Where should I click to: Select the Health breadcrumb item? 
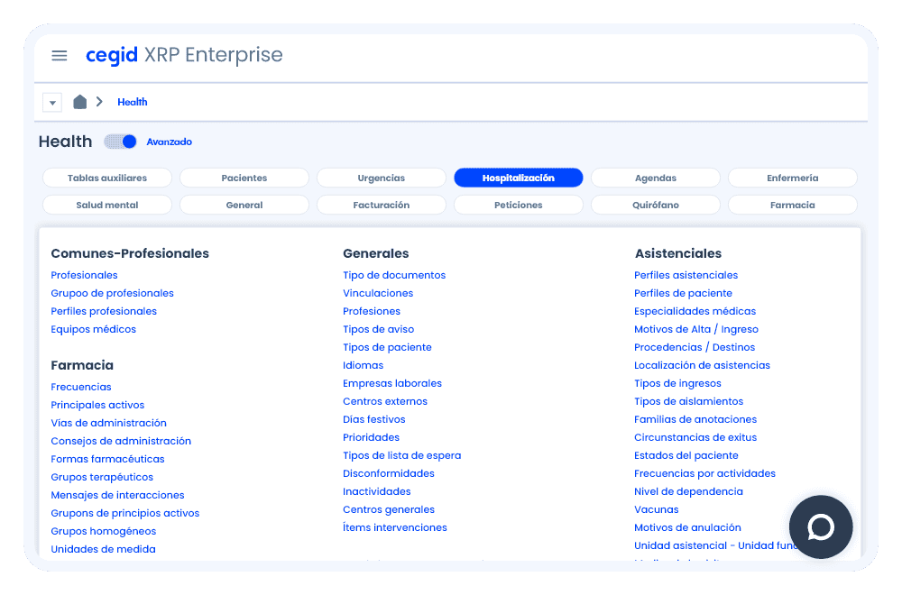tap(132, 102)
